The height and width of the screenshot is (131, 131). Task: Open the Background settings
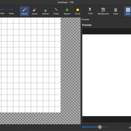[103, 11]
